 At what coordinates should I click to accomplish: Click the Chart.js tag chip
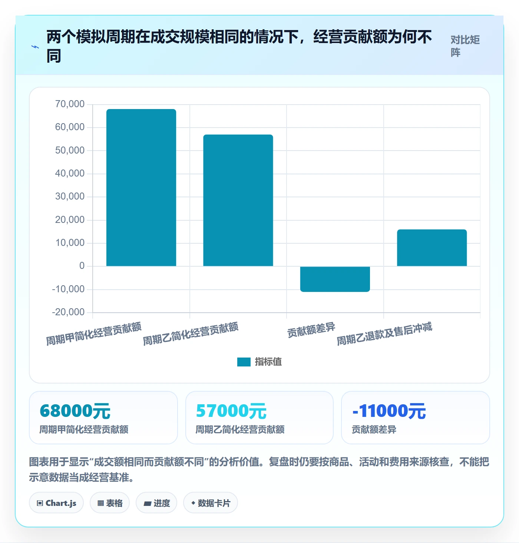(x=56, y=503)
